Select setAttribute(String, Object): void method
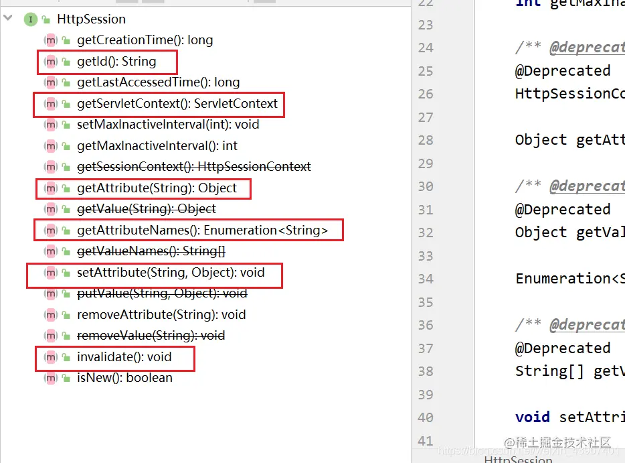Viewport: 625px width, 463px height. [171, 273]
